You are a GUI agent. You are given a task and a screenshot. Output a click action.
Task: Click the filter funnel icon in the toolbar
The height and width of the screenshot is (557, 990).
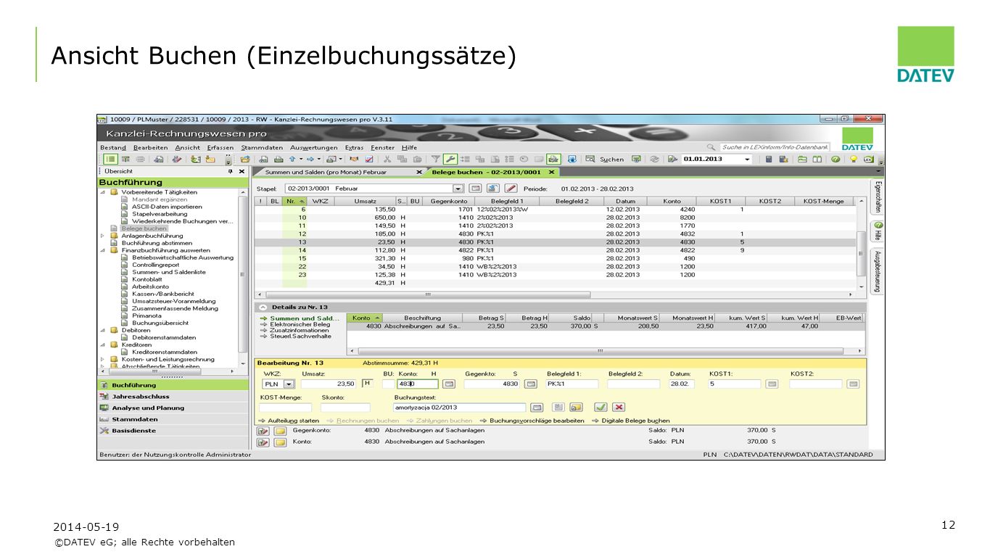pyautogui.click(x=436, y=159)
